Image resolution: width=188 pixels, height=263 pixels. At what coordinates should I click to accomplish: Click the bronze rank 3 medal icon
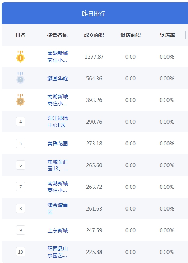[21, 100]
